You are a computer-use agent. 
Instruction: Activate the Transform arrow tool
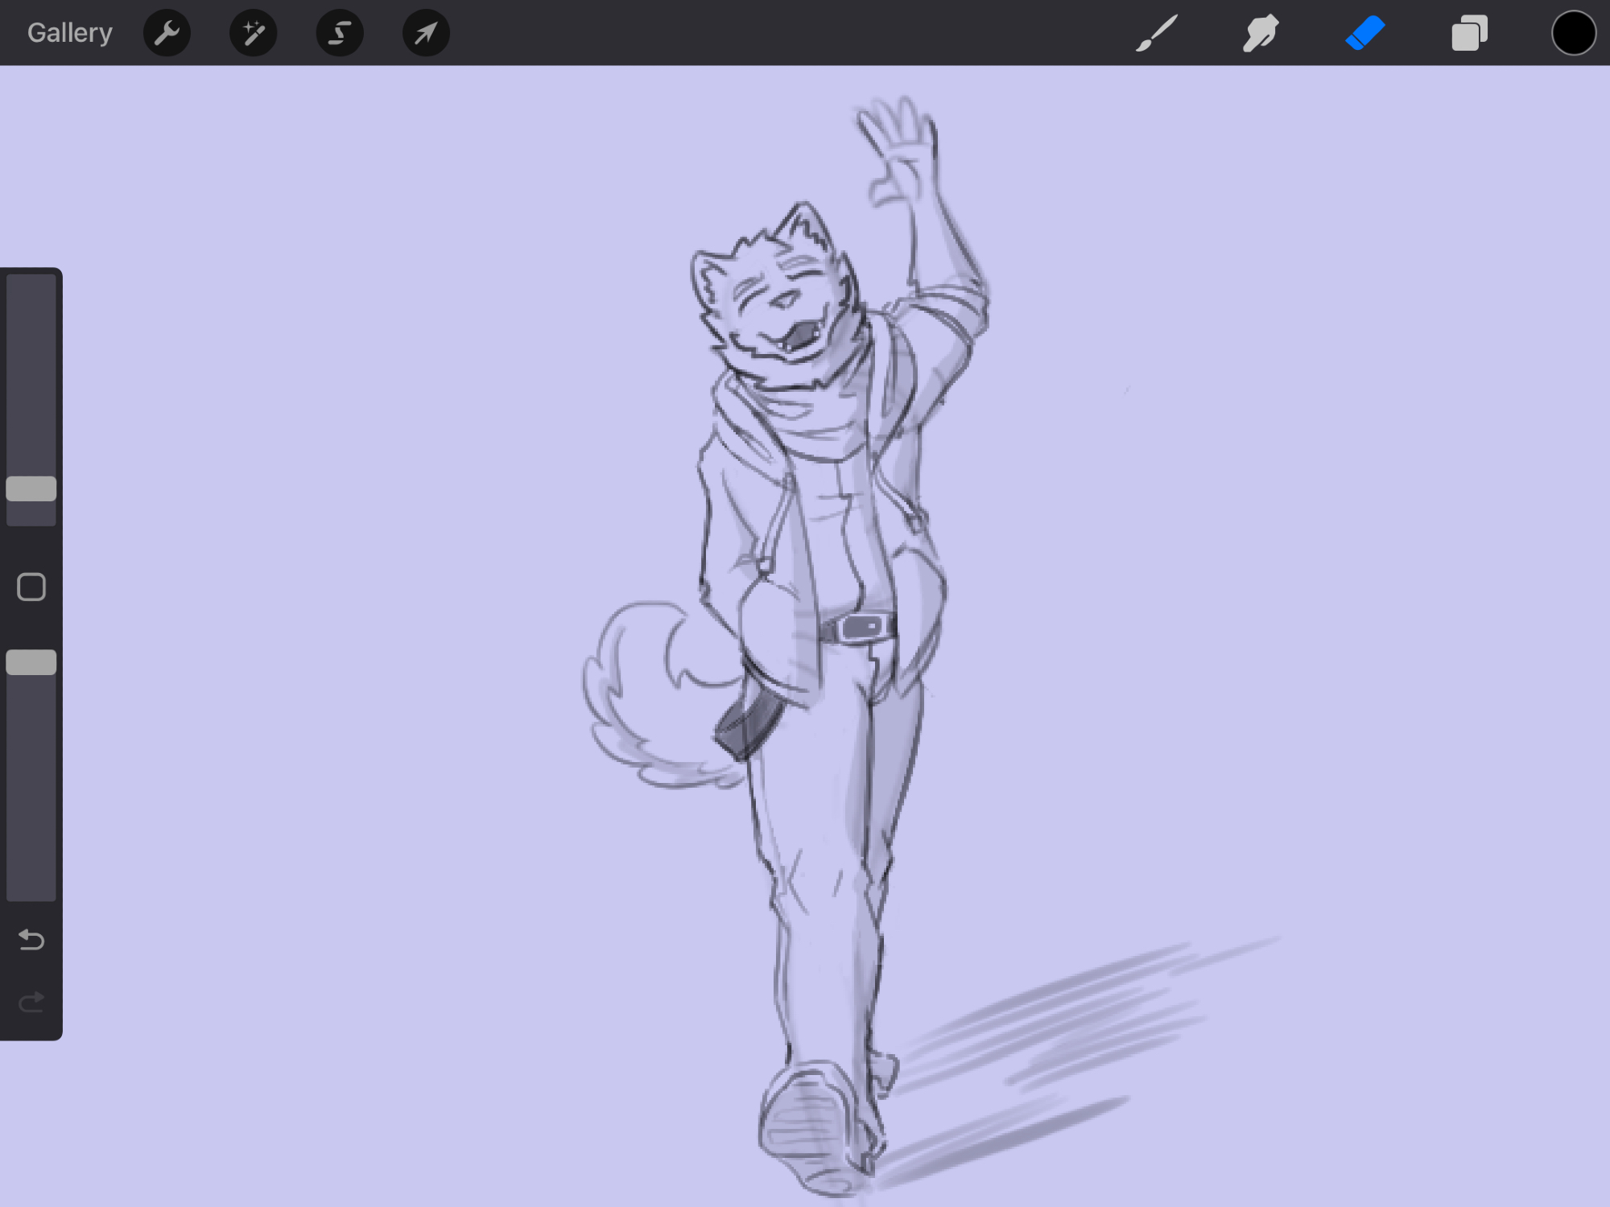coord(426,33)
